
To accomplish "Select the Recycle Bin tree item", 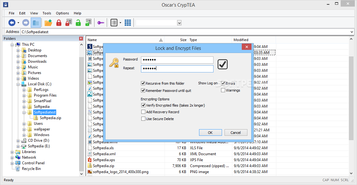I will [x=31, y=169].
